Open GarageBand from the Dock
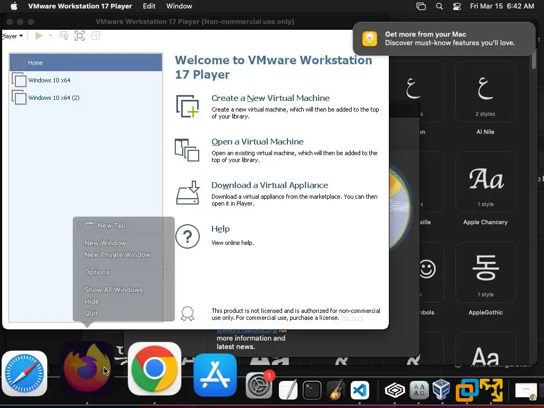This screenshot has width=544, height=408. (x=336, y=389)
